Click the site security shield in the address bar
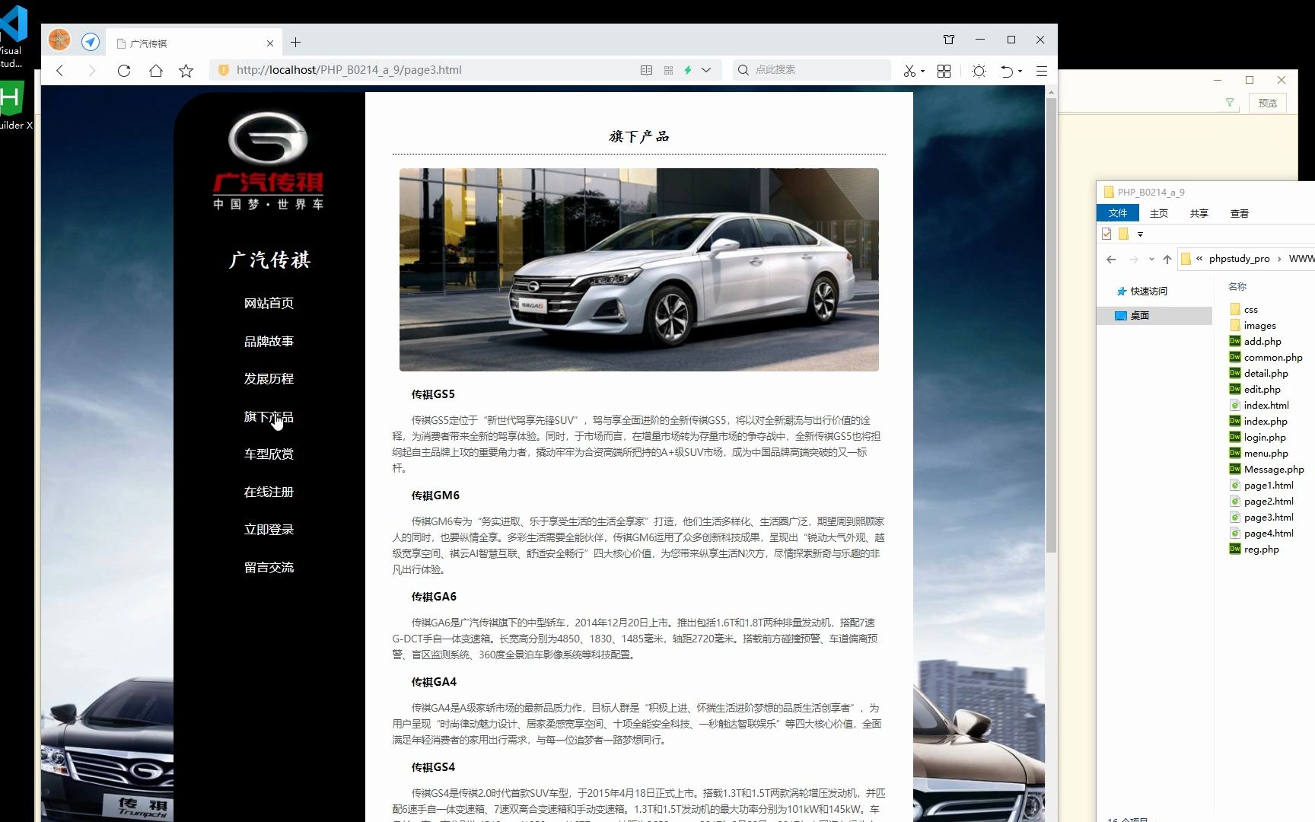Viewport: 1315px width, 822px height. point(223,70)
